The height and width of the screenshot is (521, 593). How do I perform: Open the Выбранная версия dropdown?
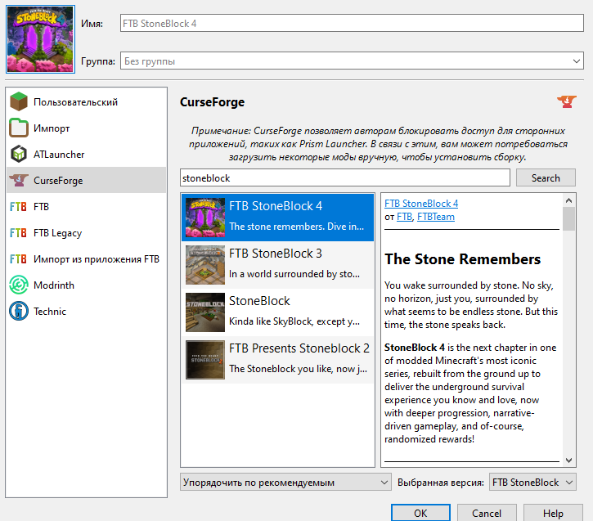point(532,482)
